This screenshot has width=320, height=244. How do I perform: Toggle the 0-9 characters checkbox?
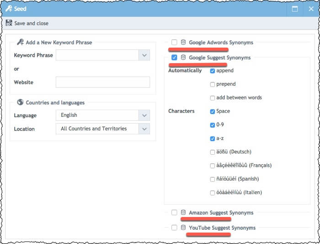pos(213,125)
